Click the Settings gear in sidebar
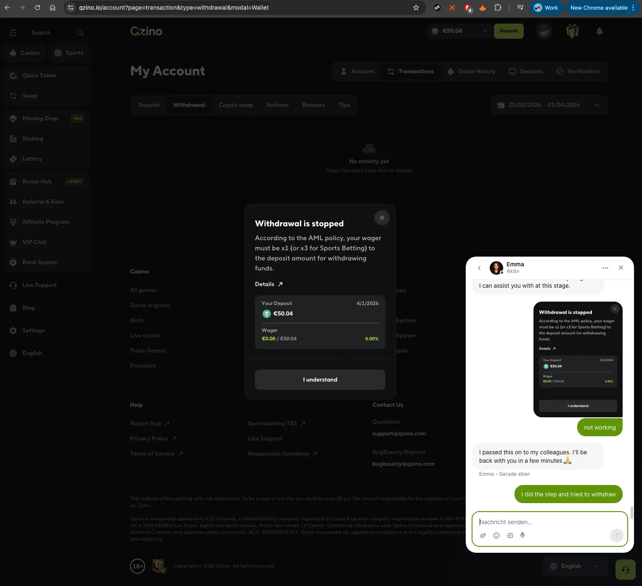 tap(13, 331)
